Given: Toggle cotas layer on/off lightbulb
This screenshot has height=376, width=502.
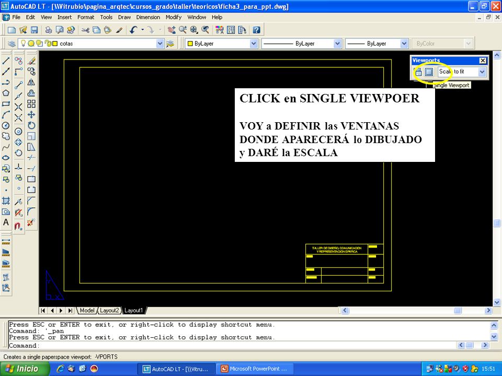Looking at the screenshot, I should (x=23, y=43).
